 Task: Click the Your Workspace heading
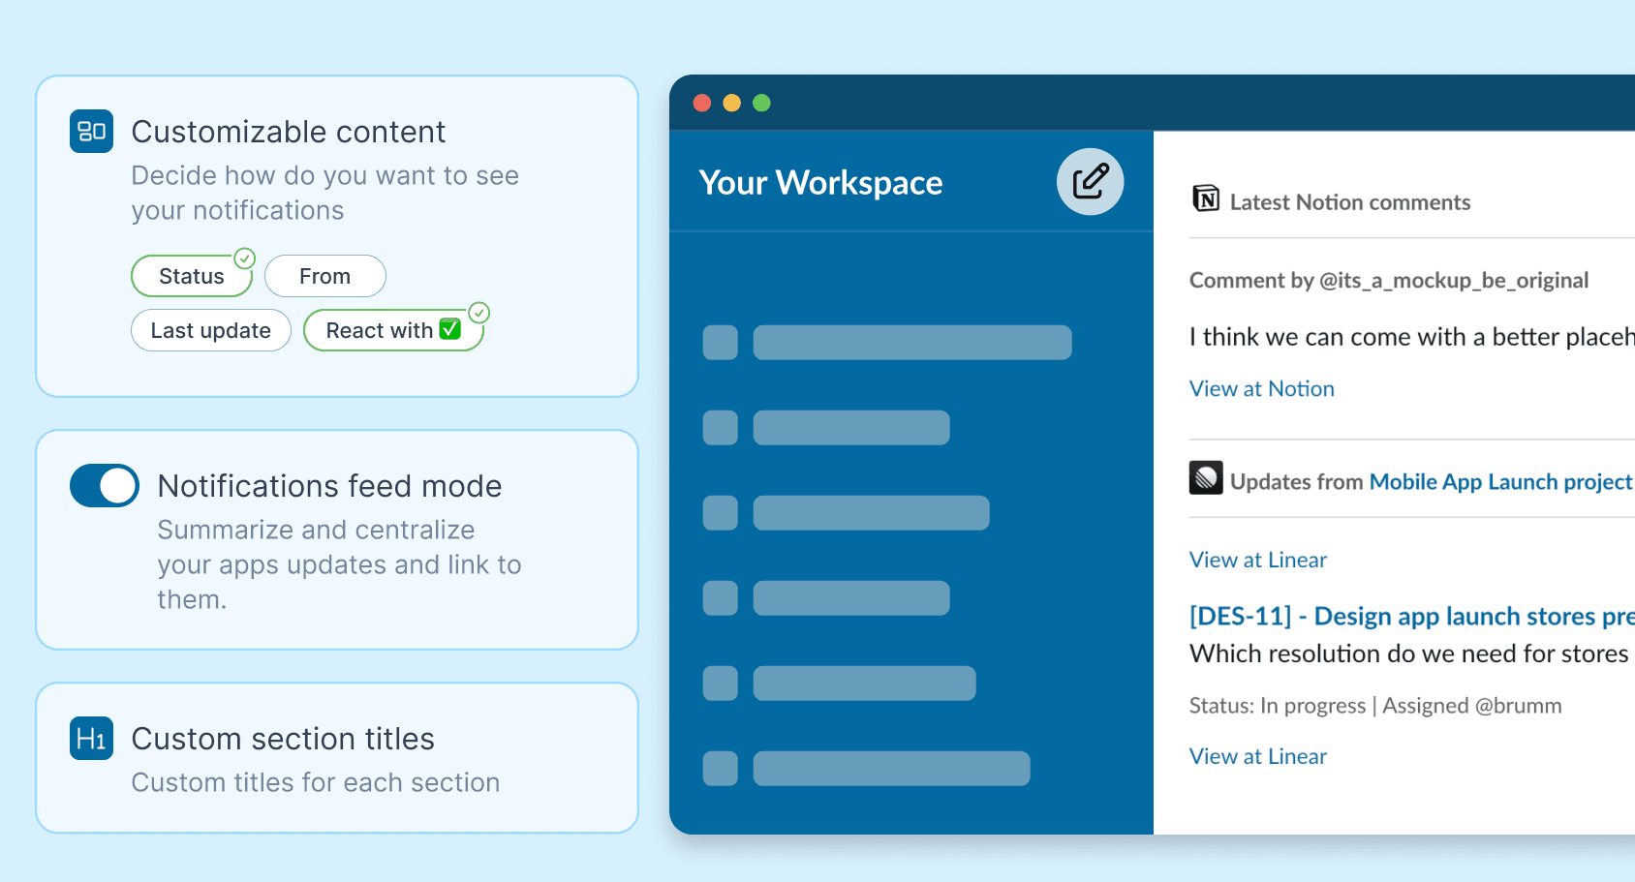tap(820, 183)
